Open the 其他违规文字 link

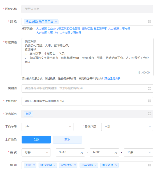[112, 78]
